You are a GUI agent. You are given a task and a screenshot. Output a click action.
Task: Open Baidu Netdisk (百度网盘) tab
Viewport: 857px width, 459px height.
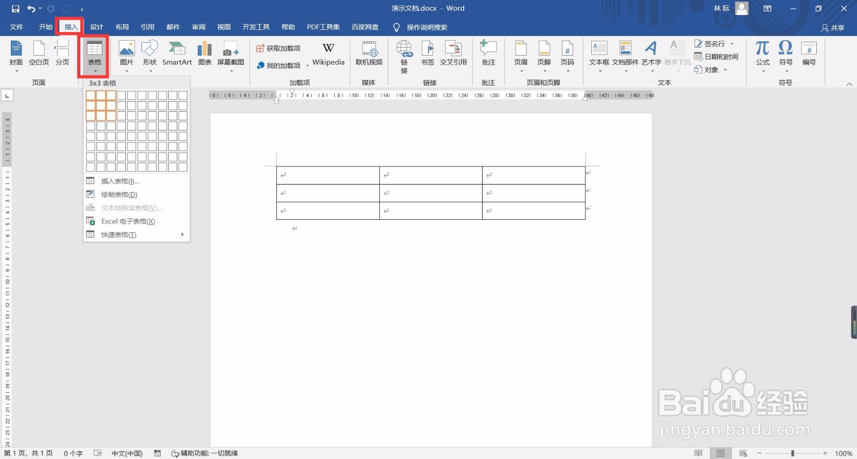pyautogui.click(x=365, y=27)
